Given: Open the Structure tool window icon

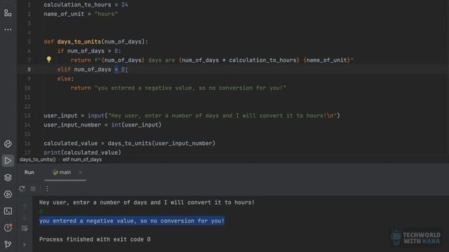Looking at the screenshot, I should pos(8,13).
